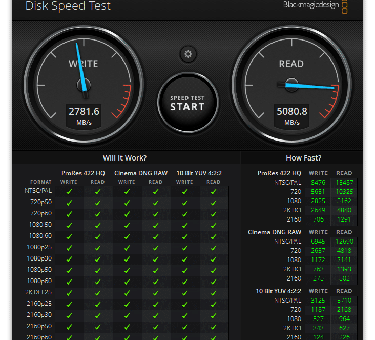Viewport: 375px width, 340px height.
Task: Click 2160p25 Cinema DNG RAW read checkmark
Action: point(156,304)
